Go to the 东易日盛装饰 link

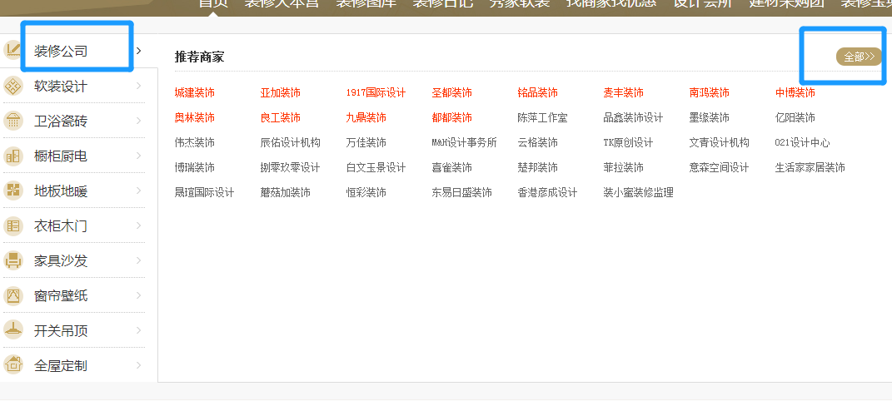click(462, 192)
